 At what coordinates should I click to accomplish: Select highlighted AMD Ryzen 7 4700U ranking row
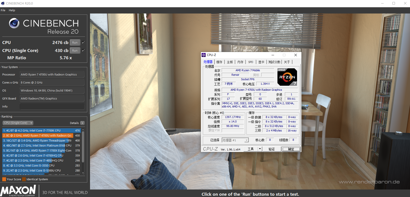click(42, 135)
